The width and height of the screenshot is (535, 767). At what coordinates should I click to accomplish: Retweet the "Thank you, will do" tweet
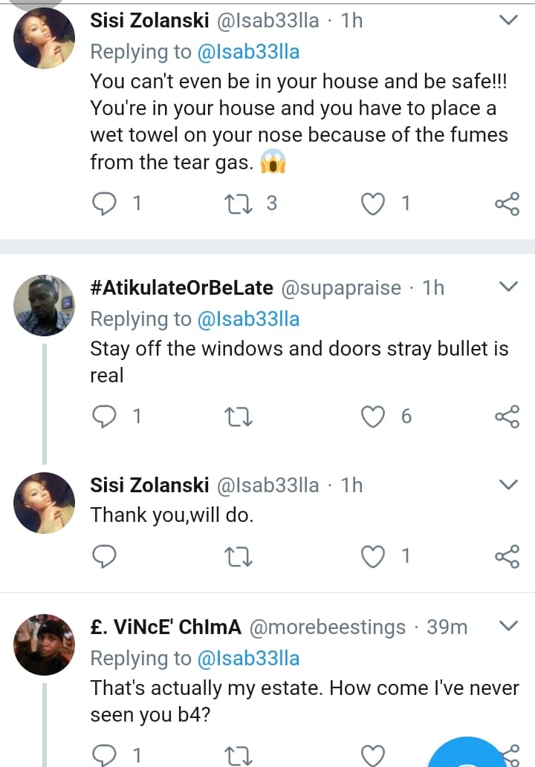click(x=242, y=555)
